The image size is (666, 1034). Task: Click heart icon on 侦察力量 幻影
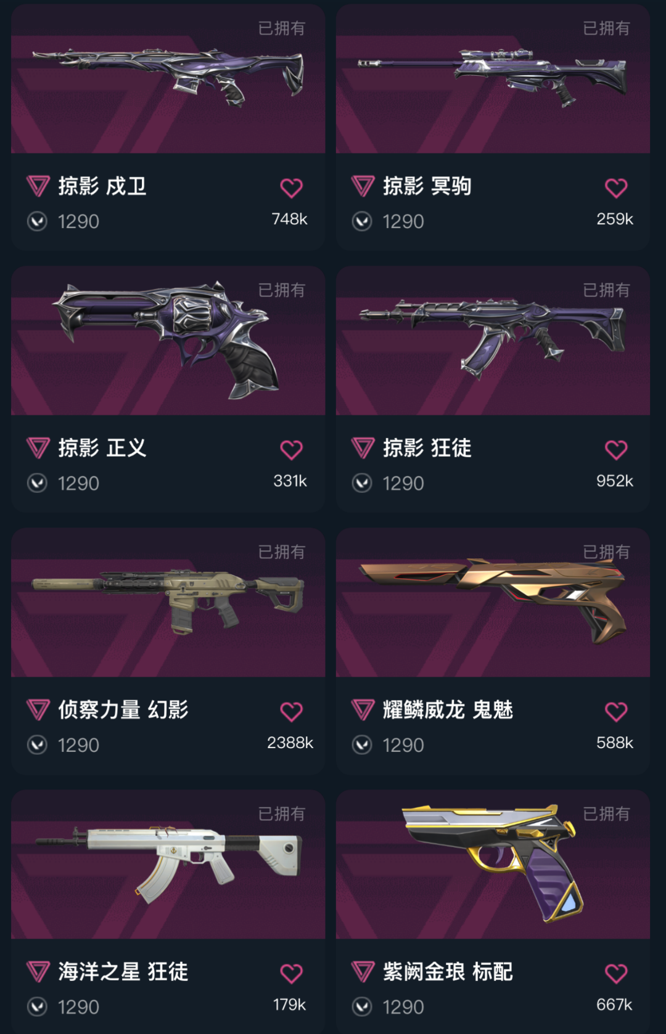point(292,712)
